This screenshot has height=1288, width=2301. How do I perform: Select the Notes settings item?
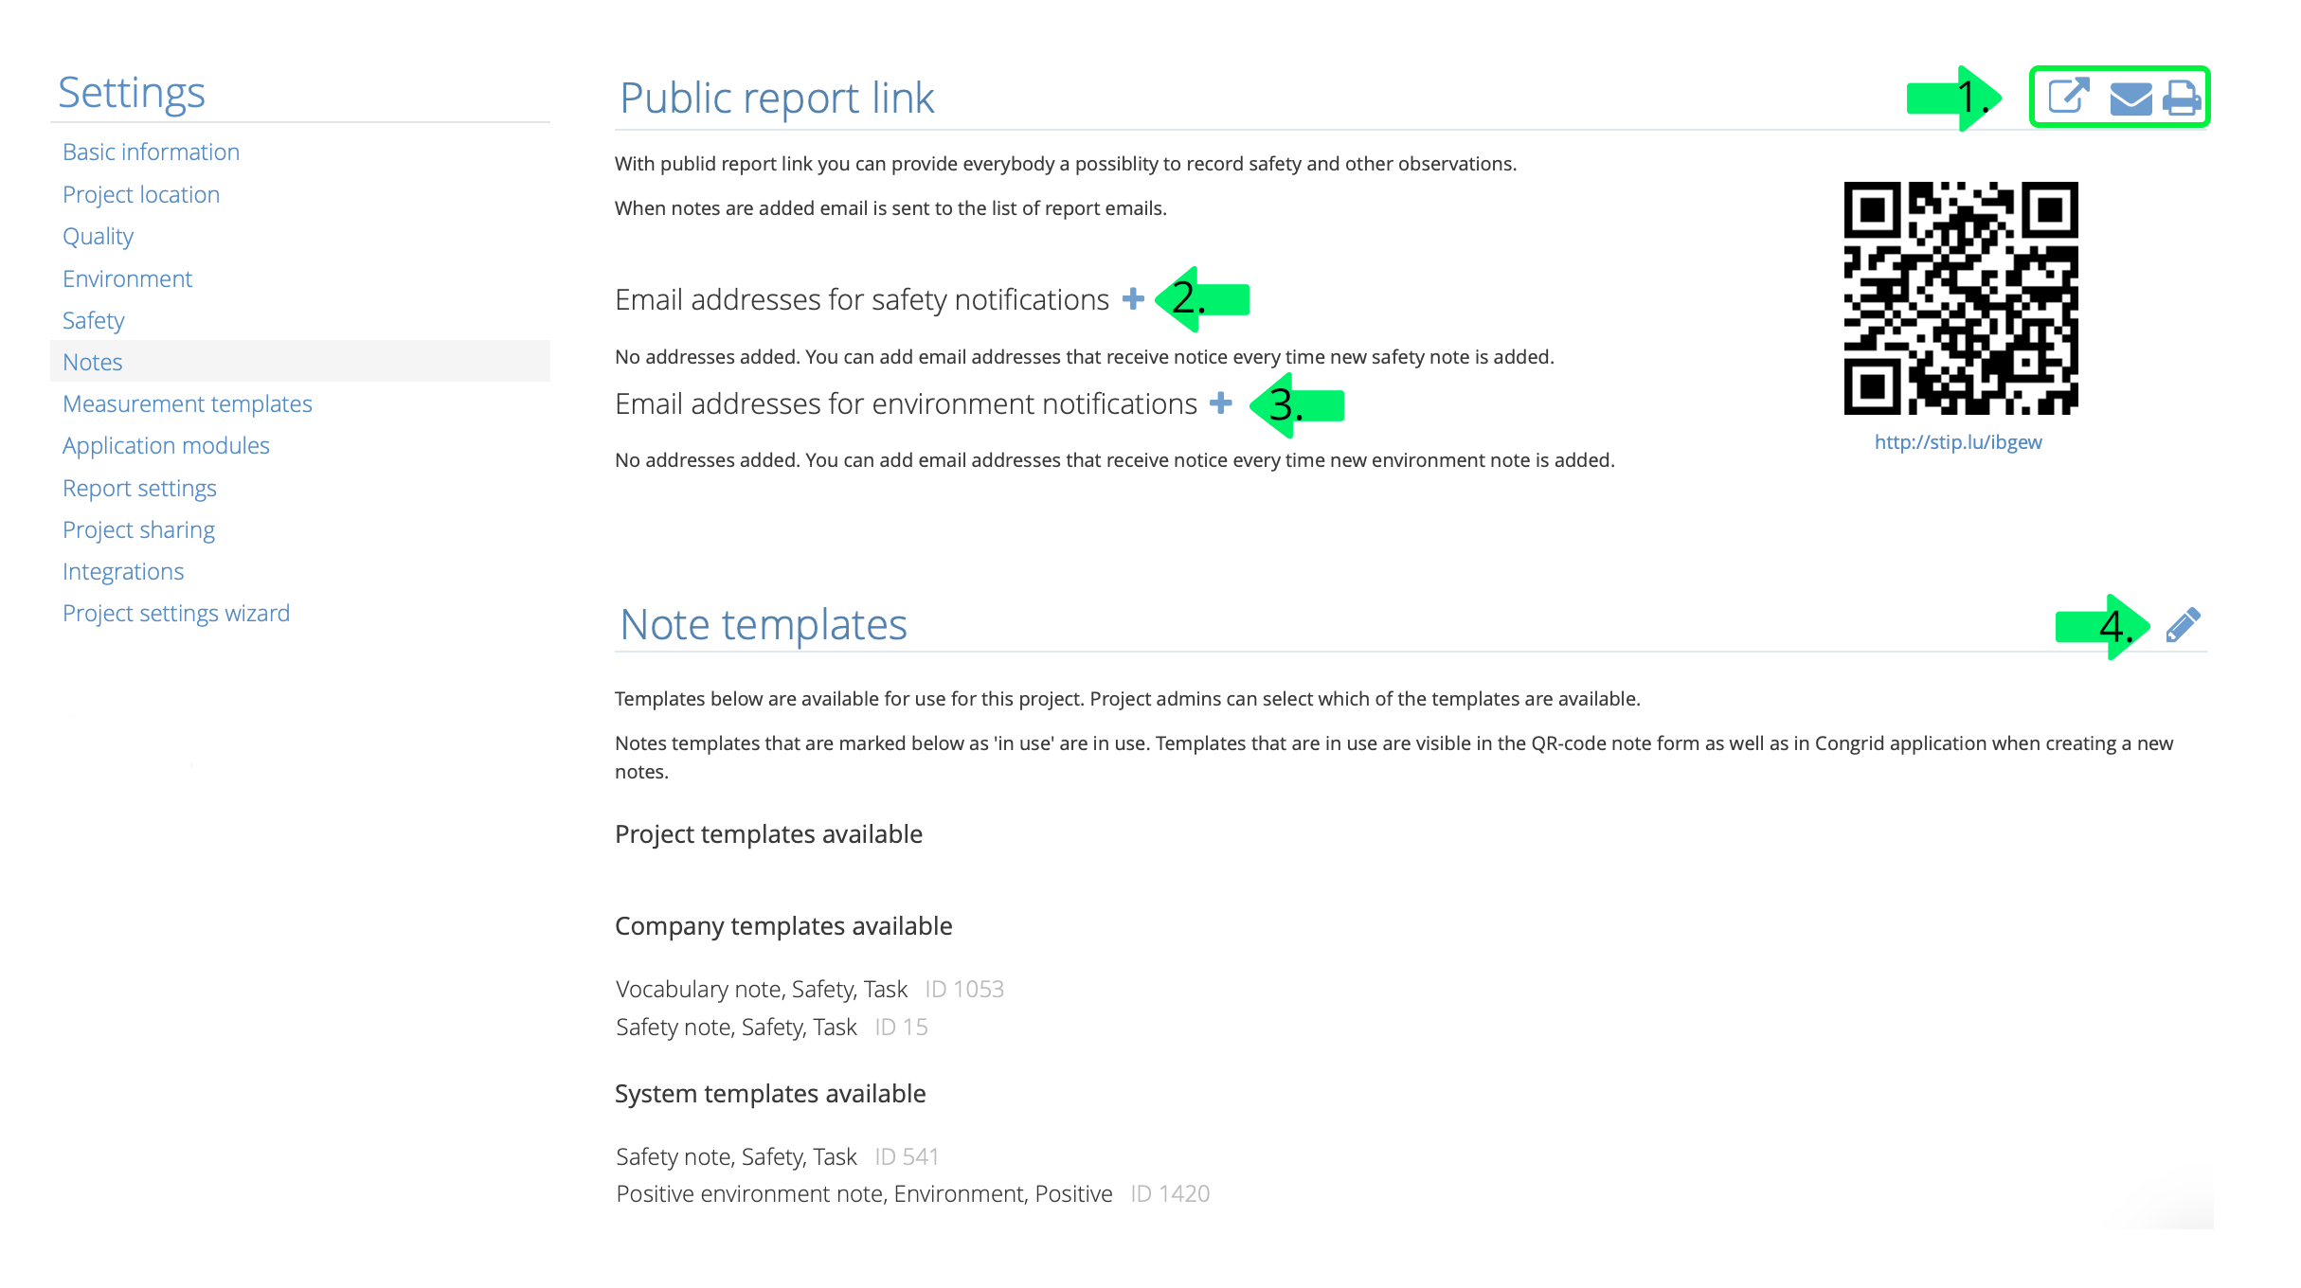click(x=299, y=362)
